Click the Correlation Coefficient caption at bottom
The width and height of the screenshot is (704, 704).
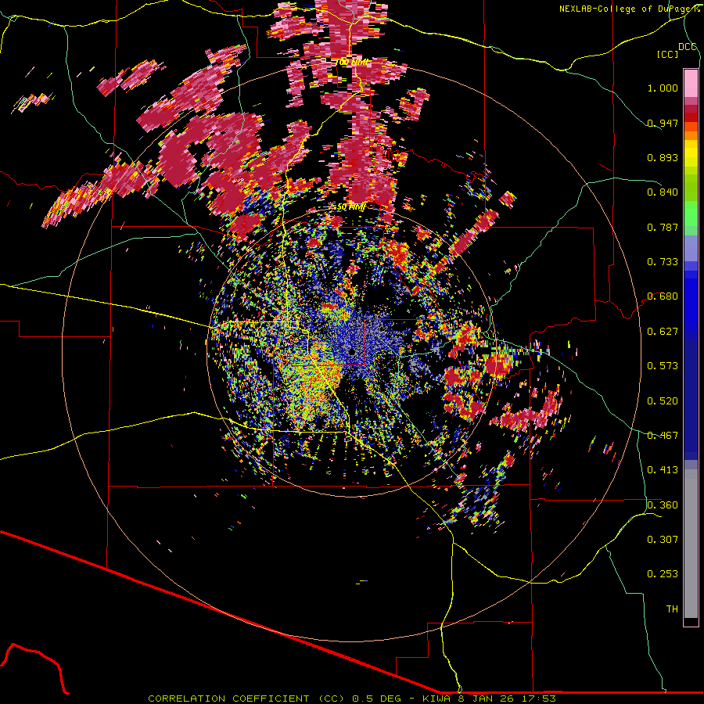pos(352,699)
